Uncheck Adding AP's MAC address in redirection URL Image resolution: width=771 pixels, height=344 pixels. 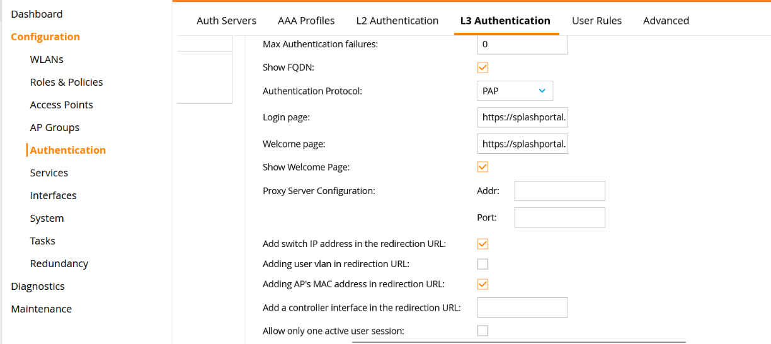(483, 284)
